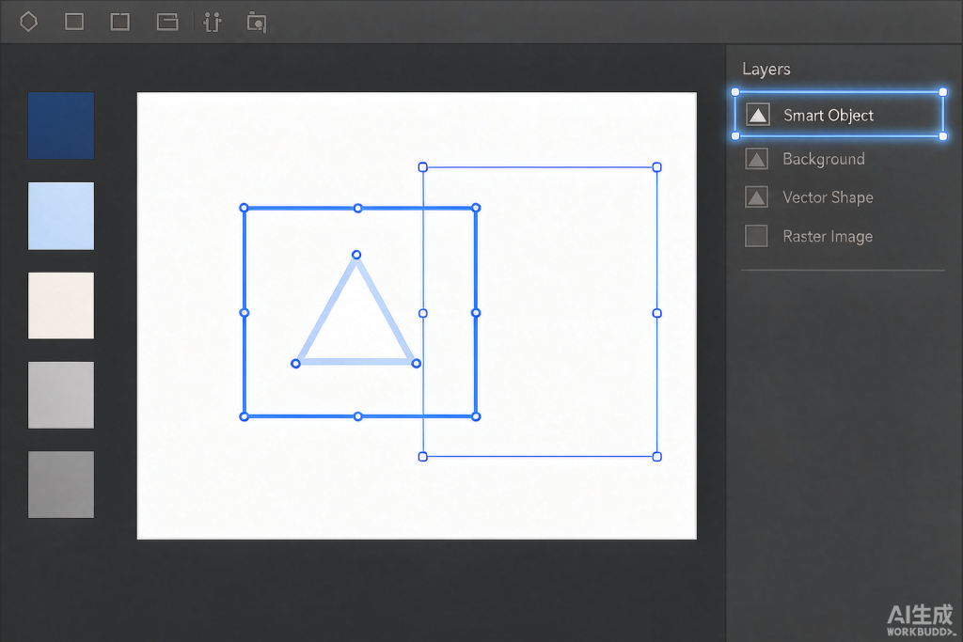This screenshot has width=963, height=642.
Task: Click the thick square's right-middle handle
Action: tap(476, 313)
